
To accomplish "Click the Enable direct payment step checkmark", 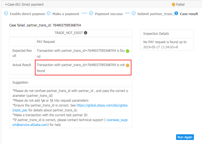I will (6, 13).
